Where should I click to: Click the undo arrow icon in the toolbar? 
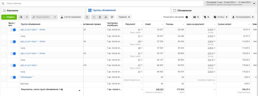(94, 17)
